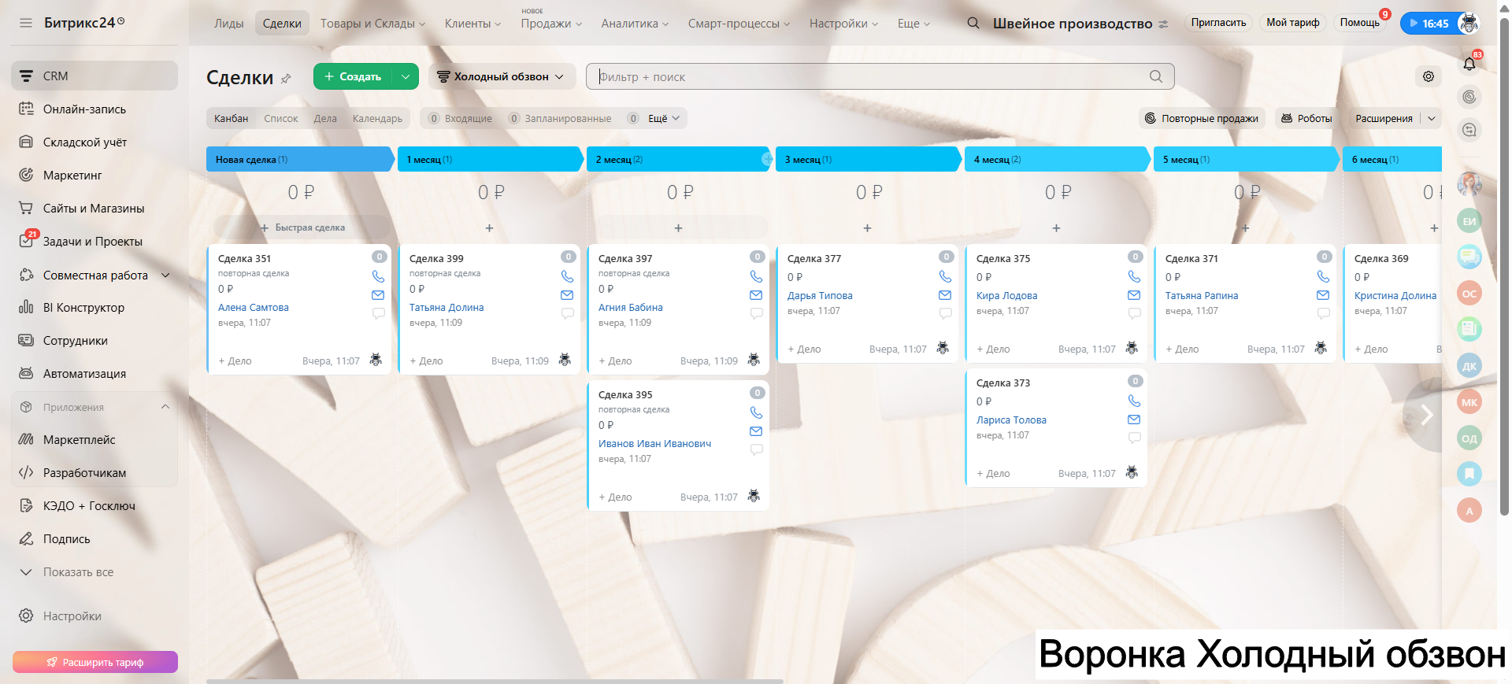This screenshot has width=1512, height=684.
Task: Click the Пригласить button
Action: pos(1218,23)
